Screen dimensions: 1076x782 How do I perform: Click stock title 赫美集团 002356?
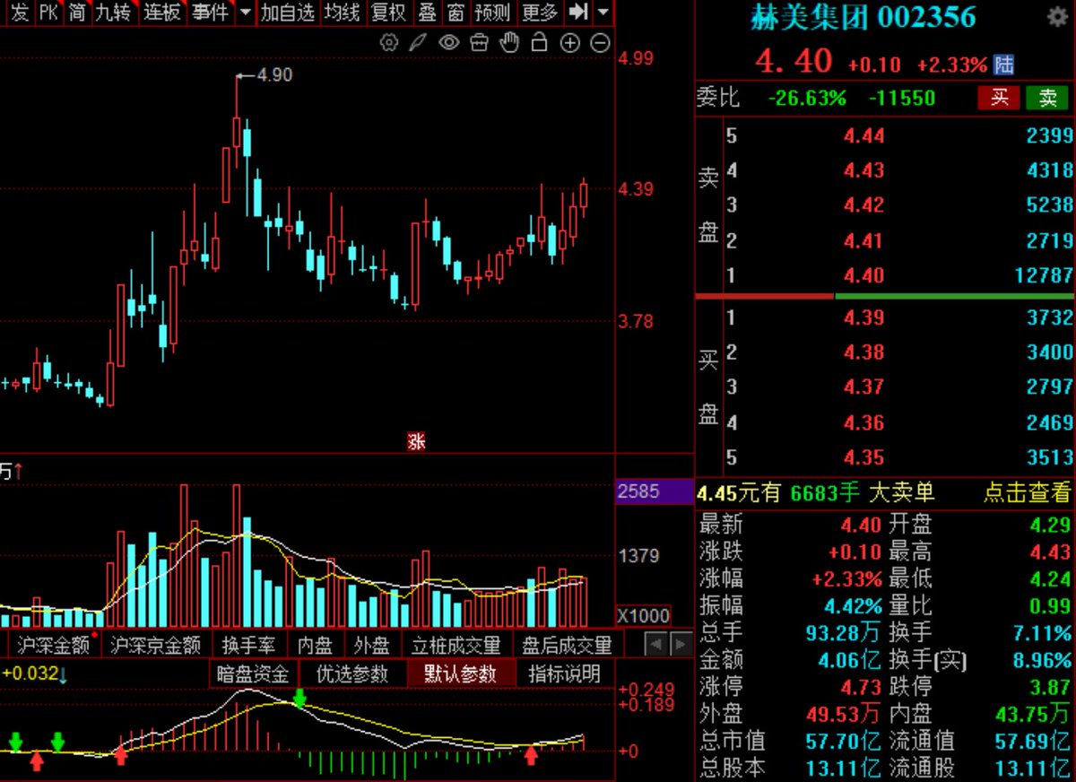tap(863, 17)
